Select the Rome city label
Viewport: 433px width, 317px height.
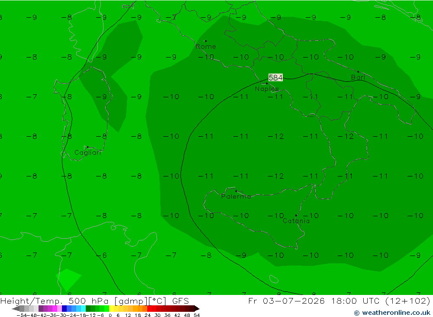click(206, 47)
